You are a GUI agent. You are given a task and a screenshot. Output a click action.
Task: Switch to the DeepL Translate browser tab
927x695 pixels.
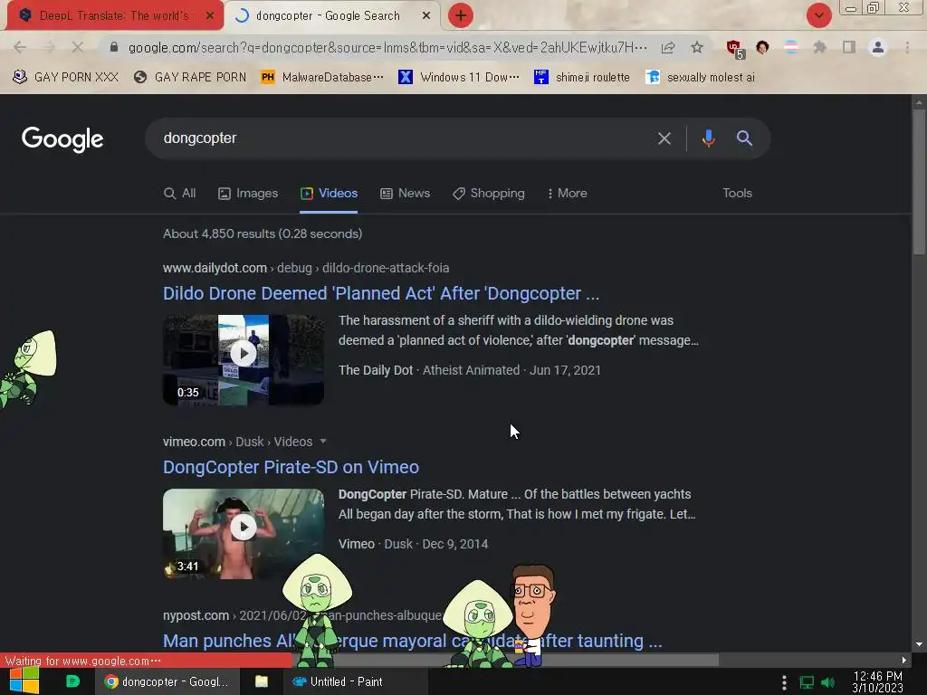(114, 16)
